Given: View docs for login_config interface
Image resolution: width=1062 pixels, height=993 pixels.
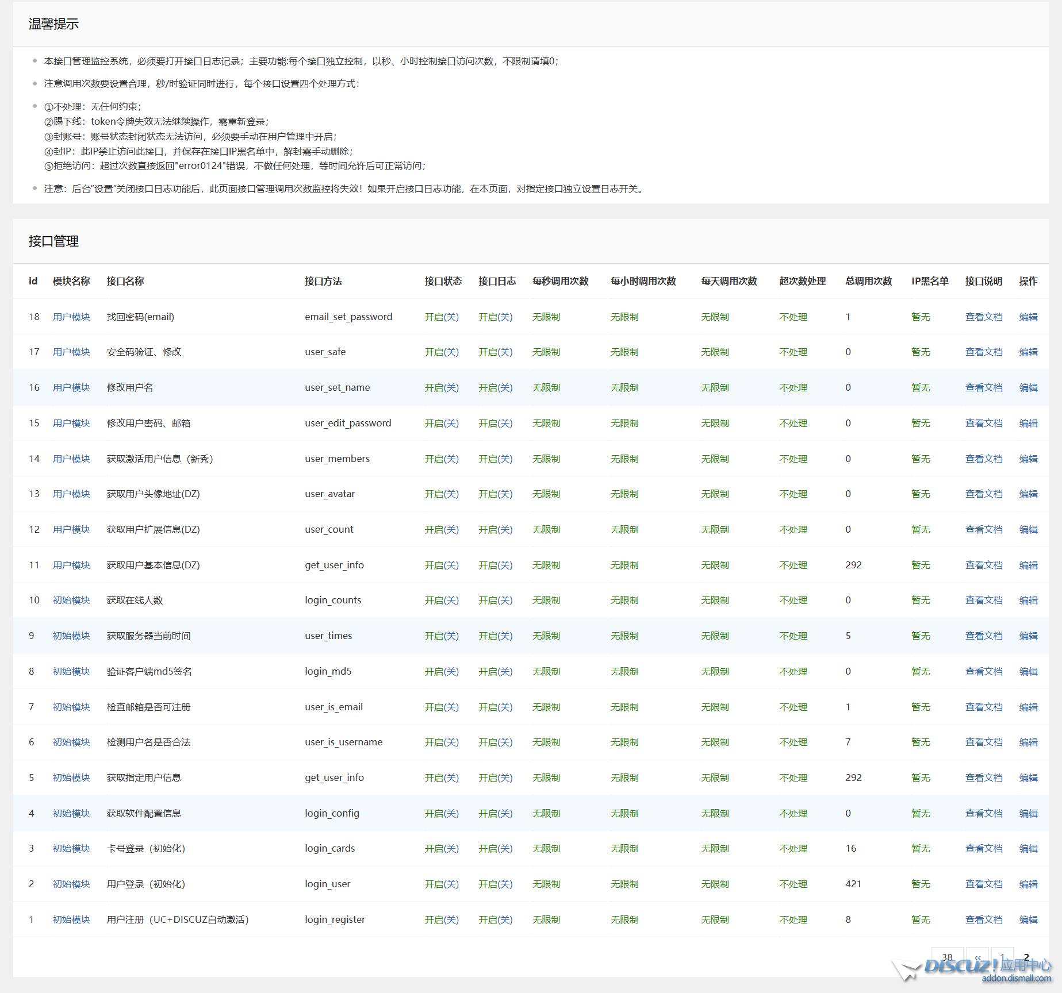Looking at the screenshot, I should coord(983,813).
